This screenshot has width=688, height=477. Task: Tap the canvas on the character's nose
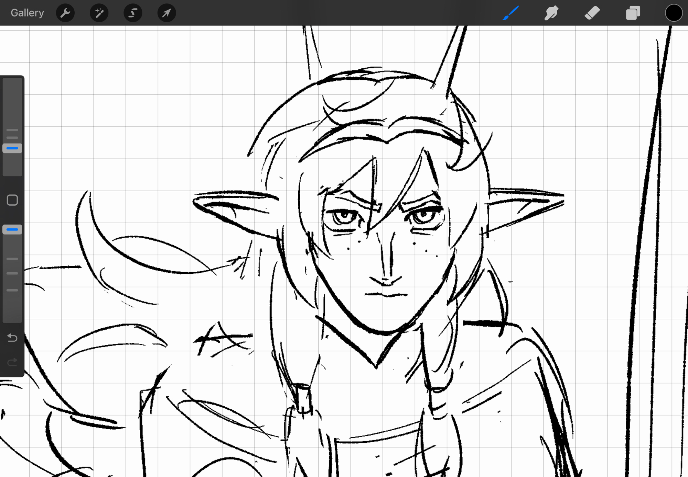(x=386, y=271)
